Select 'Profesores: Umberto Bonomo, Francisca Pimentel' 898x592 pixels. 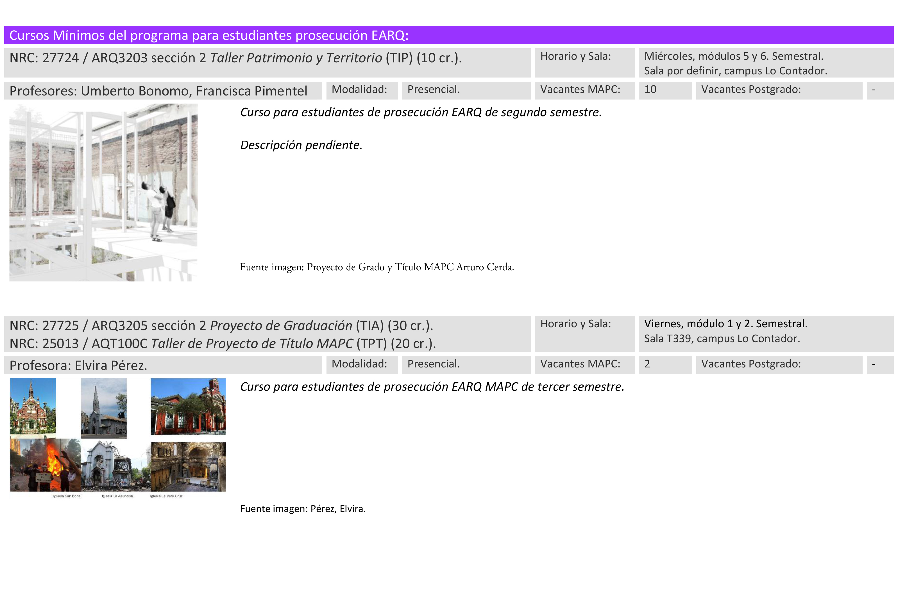click(x=158, y=91)
